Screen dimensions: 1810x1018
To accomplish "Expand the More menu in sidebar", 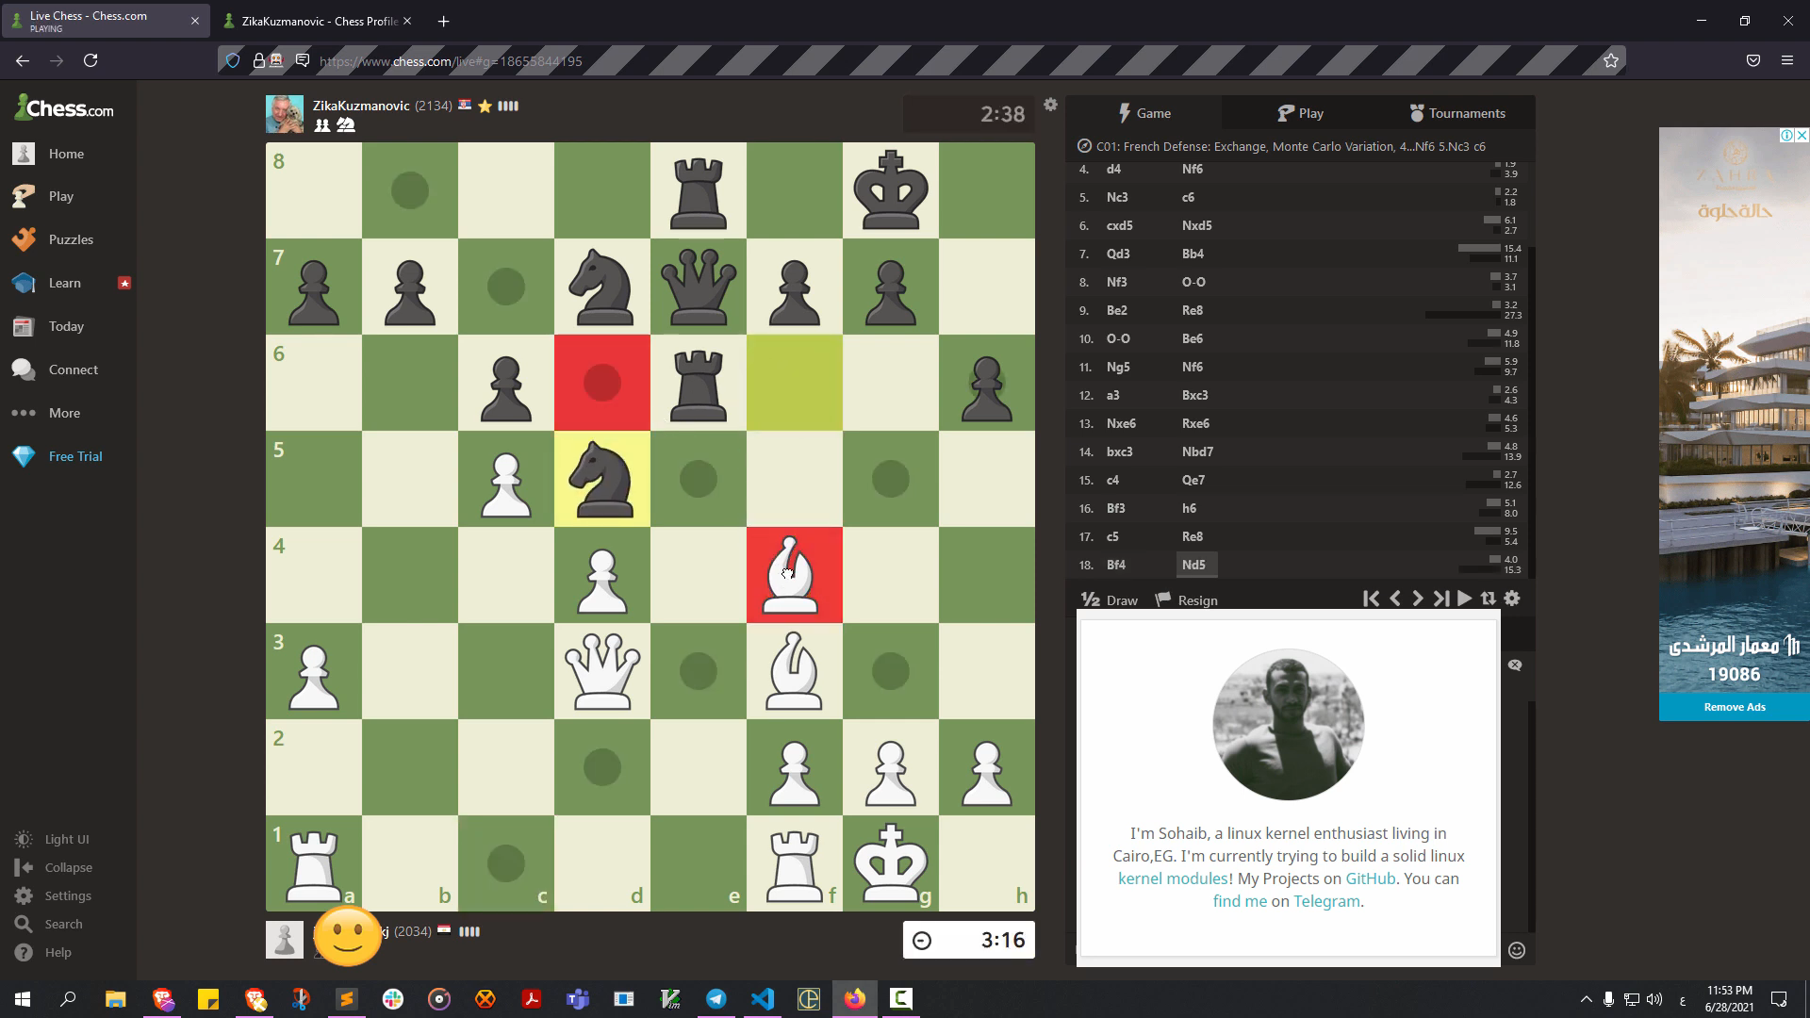I will point(64,413).
